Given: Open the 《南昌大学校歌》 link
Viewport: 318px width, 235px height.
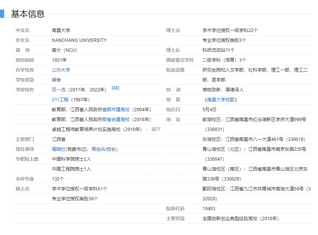Looking at the screenshot, I should (221, 100).
